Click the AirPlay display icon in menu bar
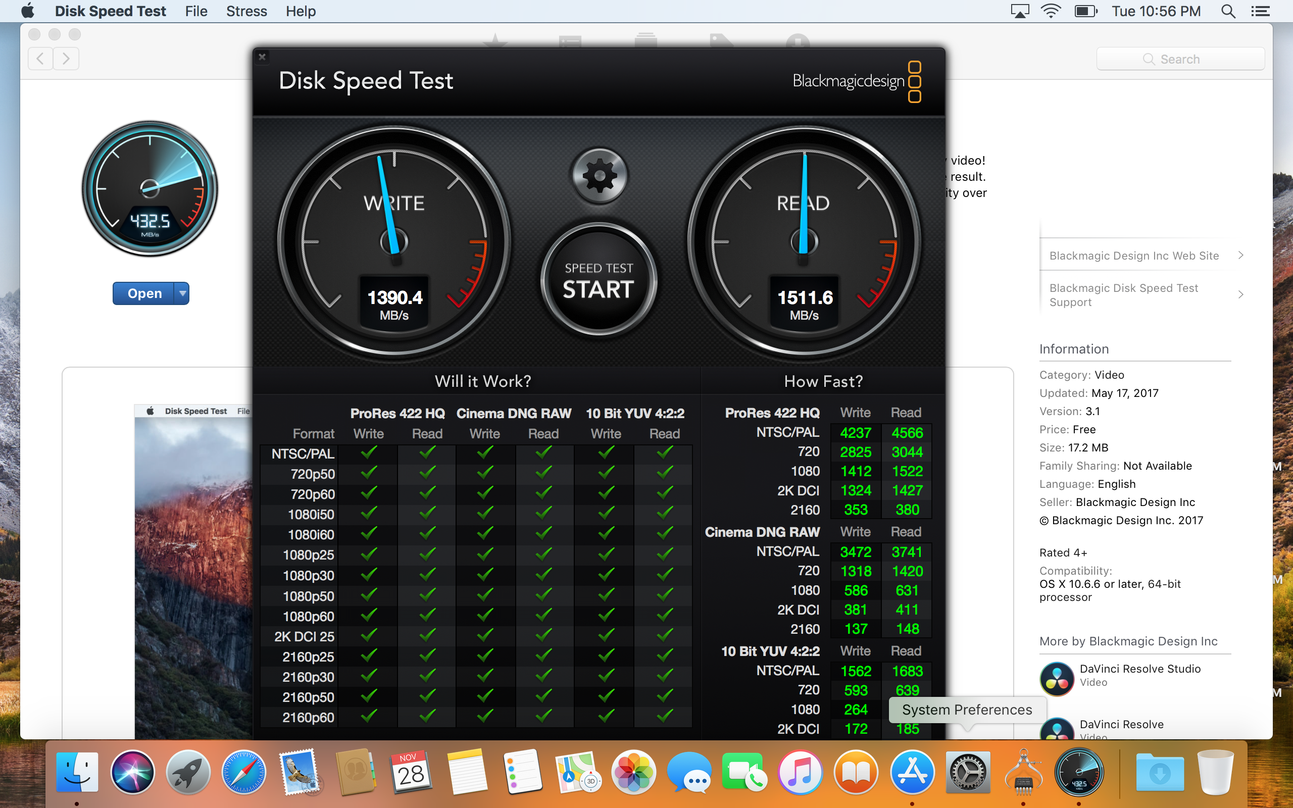1293x808 pixels. click(1019, 11)
